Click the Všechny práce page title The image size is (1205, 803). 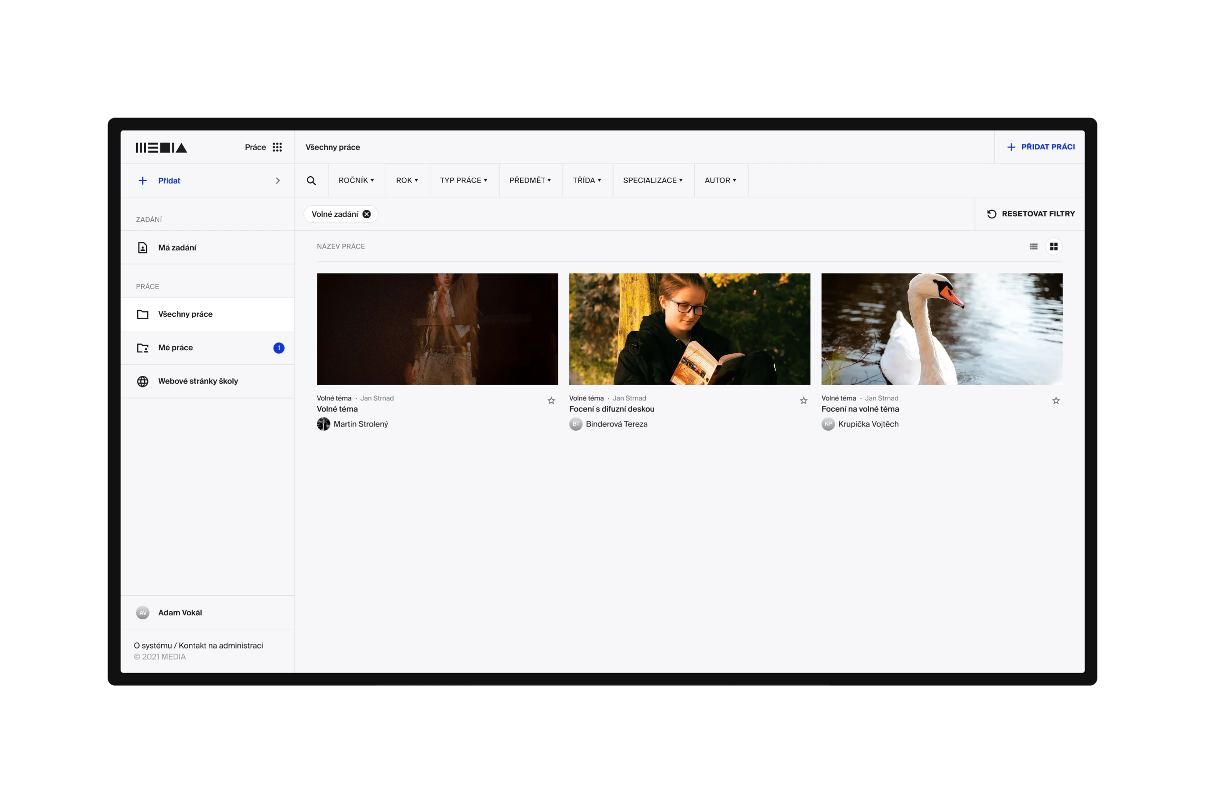coord(333,147)
